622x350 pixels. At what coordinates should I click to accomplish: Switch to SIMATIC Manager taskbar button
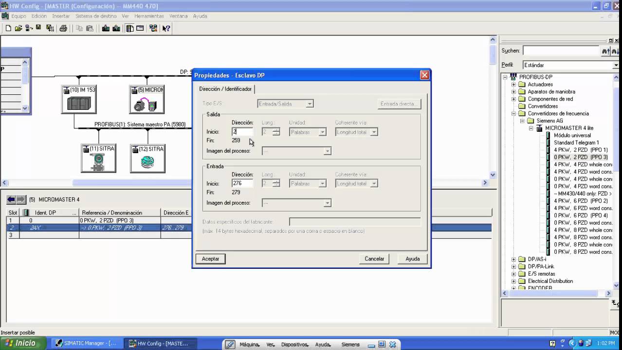(86, 344)
